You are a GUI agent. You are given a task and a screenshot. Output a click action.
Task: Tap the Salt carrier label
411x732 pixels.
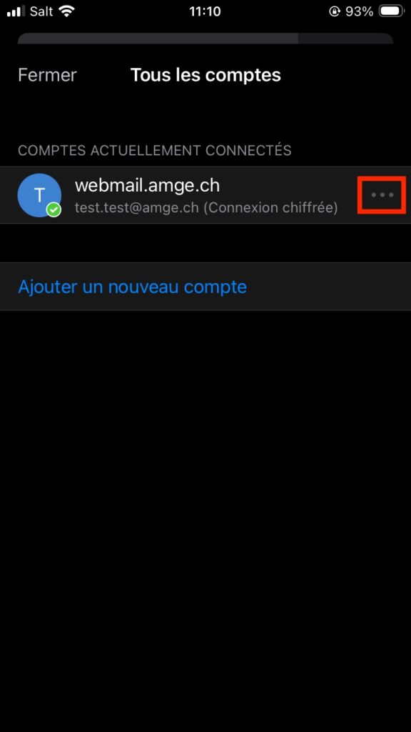(41, 11)
